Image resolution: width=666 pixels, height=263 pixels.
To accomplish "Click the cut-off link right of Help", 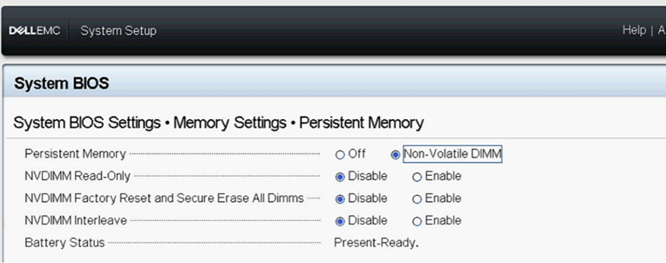I will (661, 30).
